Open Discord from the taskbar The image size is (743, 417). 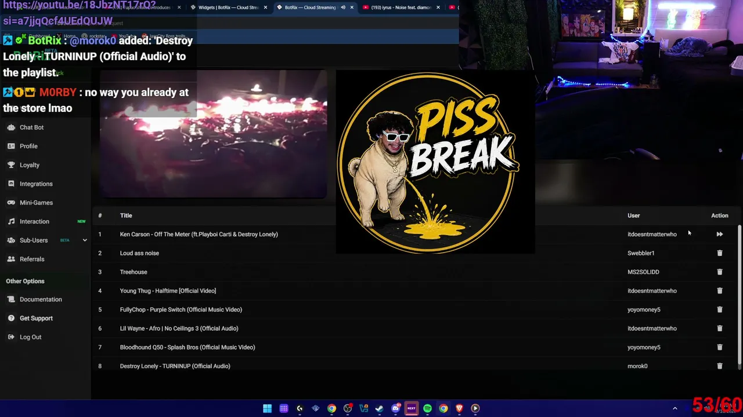click(395, 408)
